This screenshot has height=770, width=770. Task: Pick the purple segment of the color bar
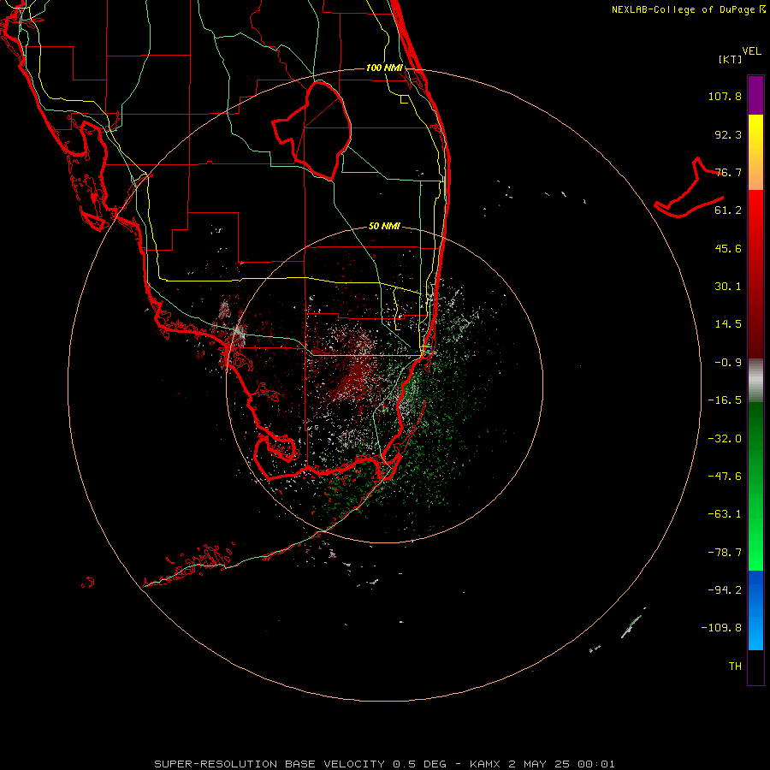point(755,95)
